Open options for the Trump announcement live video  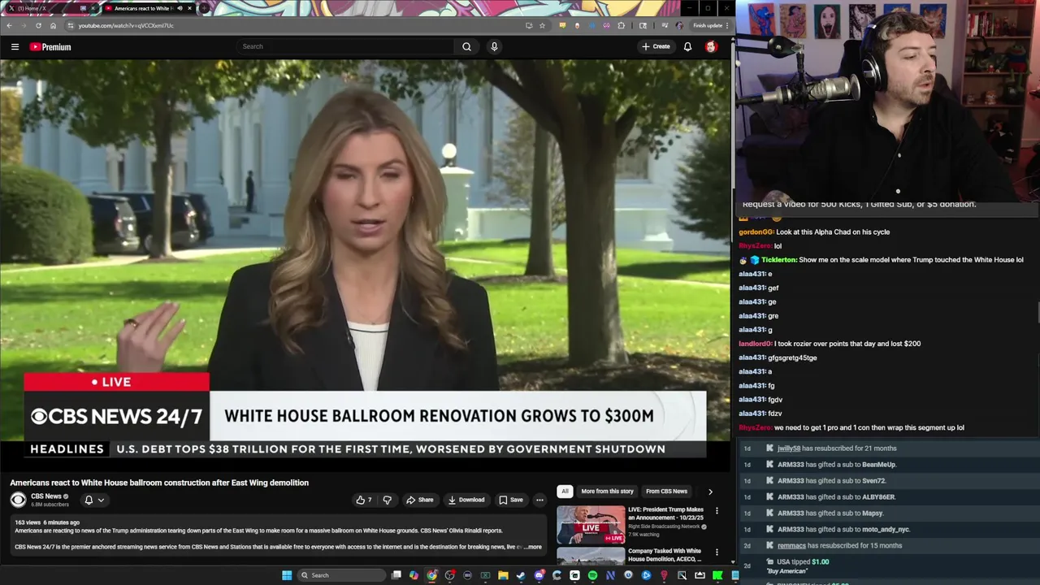[x=717, y=511]
